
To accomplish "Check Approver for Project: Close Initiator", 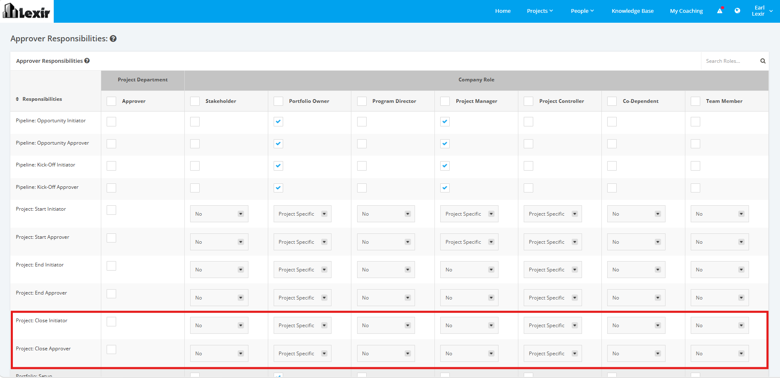I will (112, 321).
